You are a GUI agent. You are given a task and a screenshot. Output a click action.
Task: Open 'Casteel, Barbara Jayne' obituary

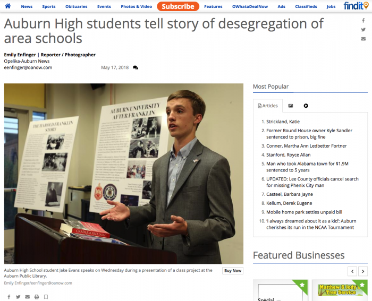290,194
